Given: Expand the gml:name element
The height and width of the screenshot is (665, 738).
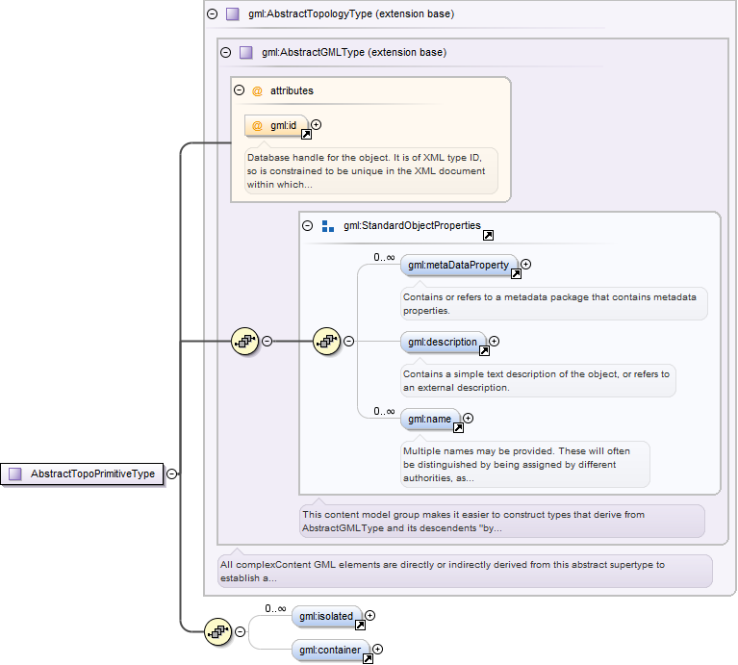Looking at the screenshot, I should [468, 418].
